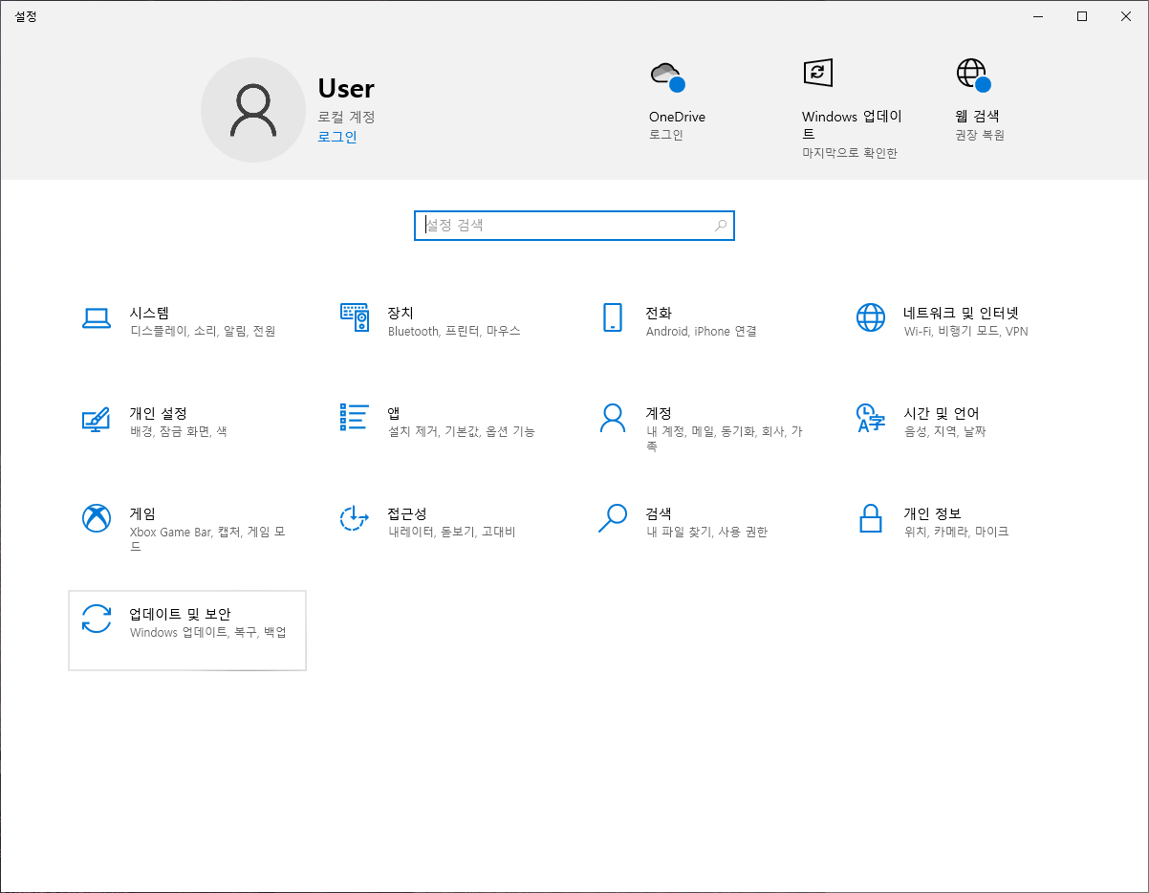Click the Windows 업데이트 label text
Viewport: 1149px width, 893px height.
(x=852, y=125)
